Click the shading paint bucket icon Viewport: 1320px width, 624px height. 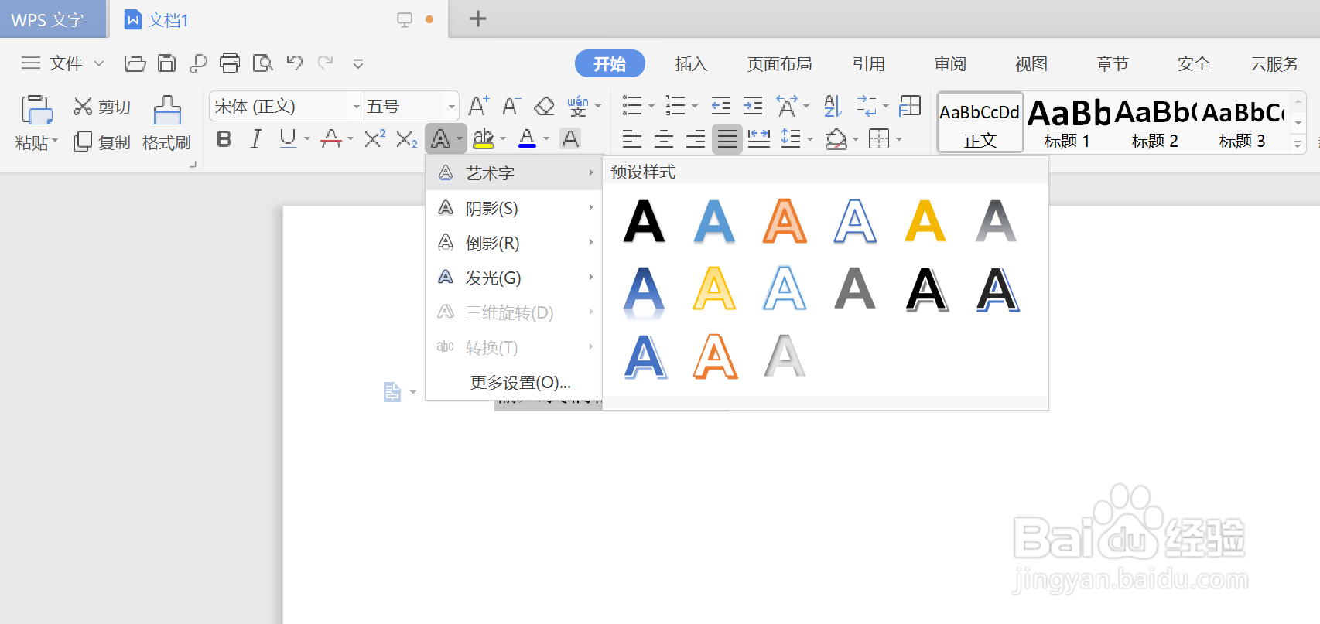coord(836,139)
